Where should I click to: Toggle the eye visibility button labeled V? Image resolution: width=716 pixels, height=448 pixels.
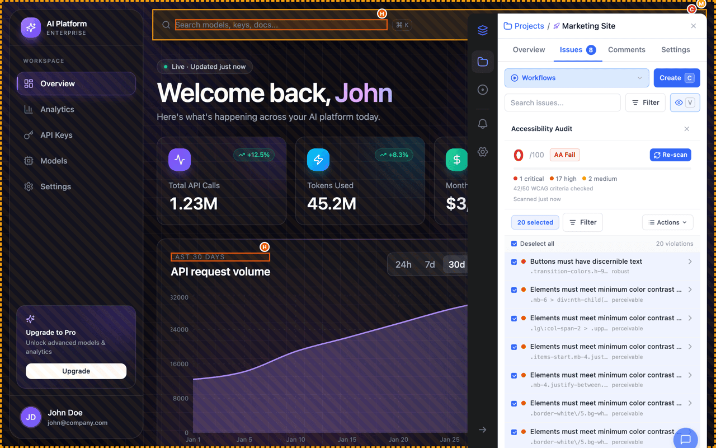point(685,102)
